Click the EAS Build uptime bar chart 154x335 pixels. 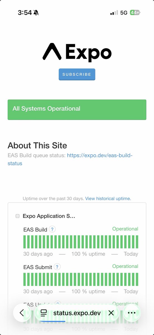pyautogui.click(x=81, y=242)
